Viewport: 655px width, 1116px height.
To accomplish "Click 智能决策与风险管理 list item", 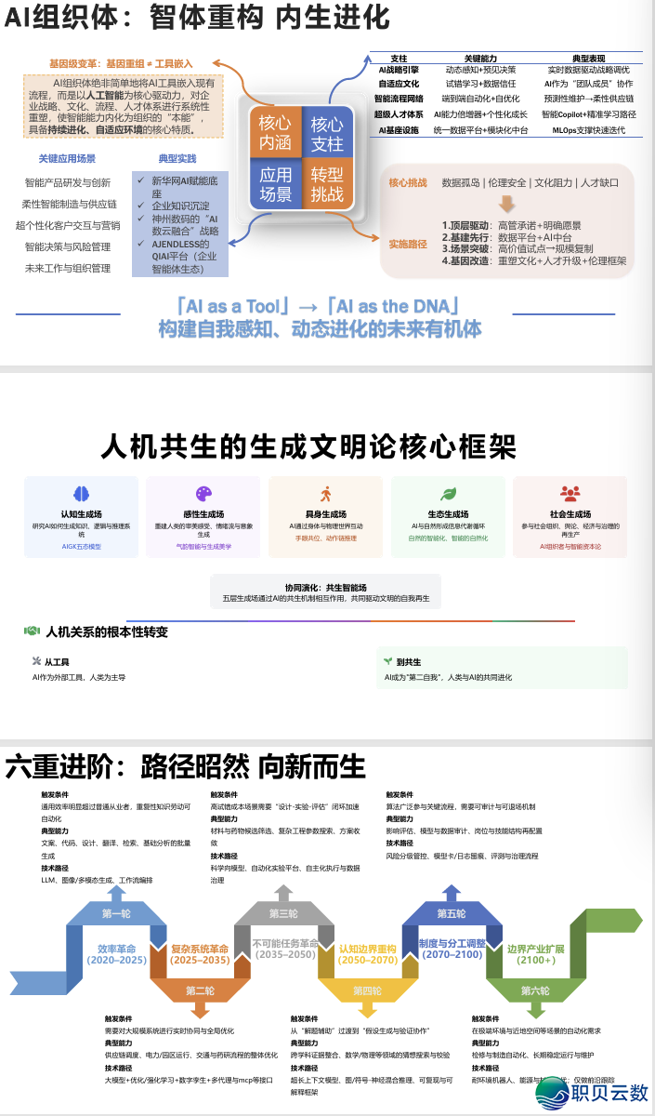I will click(x=68, y=246).
